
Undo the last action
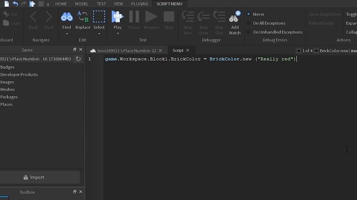15,4
